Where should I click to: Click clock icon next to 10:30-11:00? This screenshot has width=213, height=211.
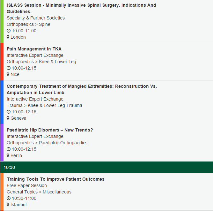(x=9, y=199)
